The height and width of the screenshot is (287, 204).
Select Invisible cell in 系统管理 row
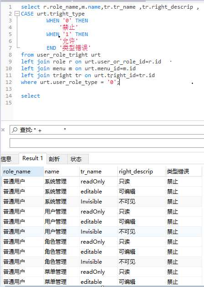tap(98, 202)
